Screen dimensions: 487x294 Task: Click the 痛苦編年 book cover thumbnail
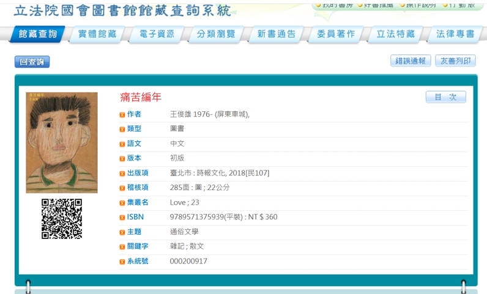click(x=62, y=142)
